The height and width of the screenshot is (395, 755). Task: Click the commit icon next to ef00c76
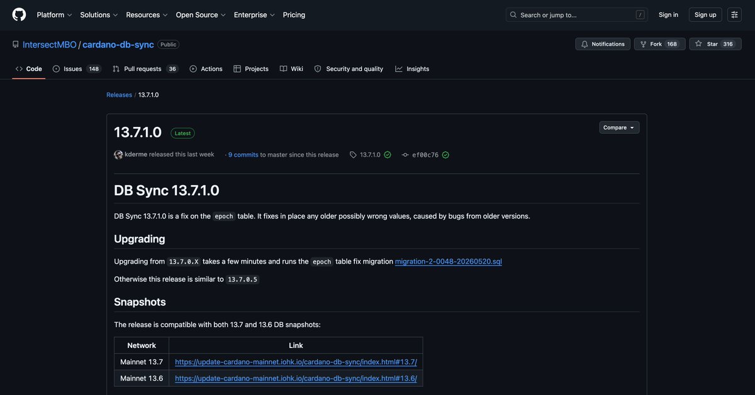coord(405,154)
